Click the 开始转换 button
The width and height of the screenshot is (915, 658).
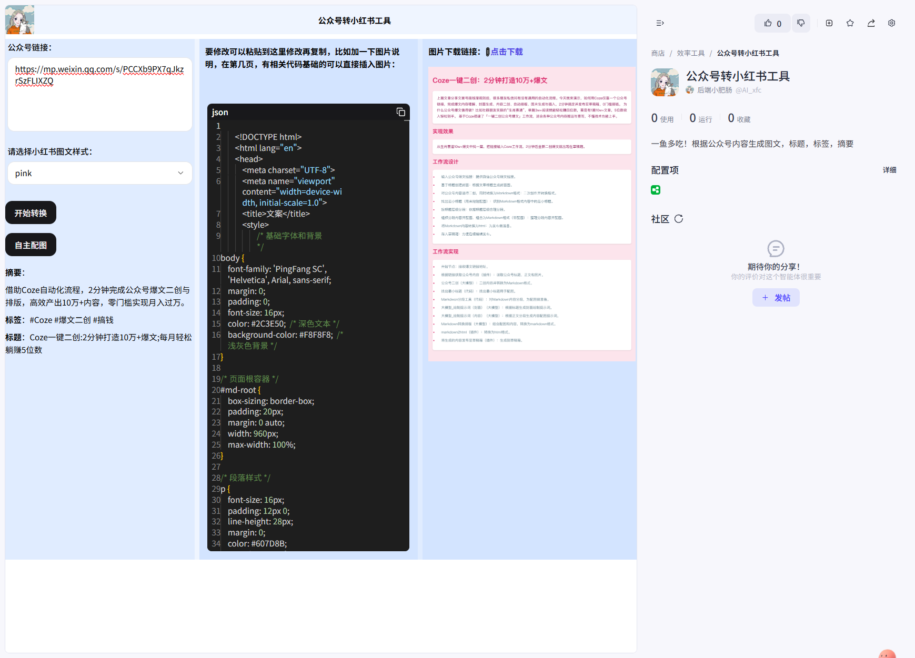click(31, 212)
